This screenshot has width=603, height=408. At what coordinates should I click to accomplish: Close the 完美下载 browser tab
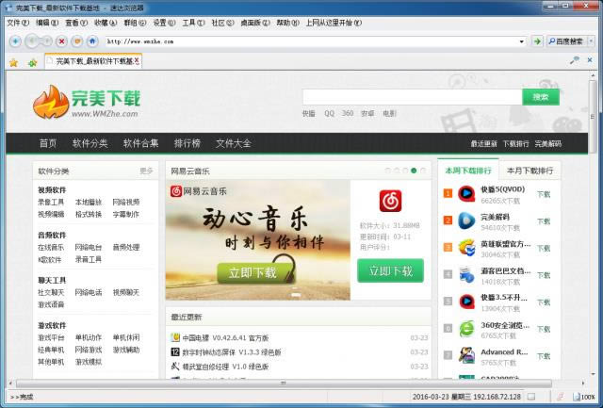click(x=137, y=60)
